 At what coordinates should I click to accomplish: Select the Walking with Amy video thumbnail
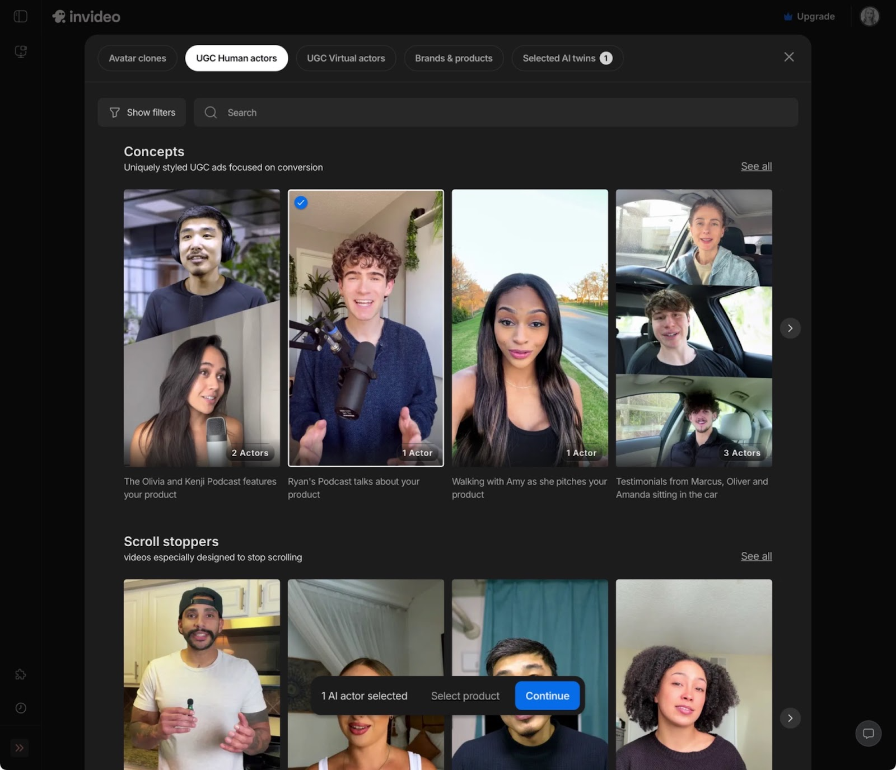click(x=530, y=327)
